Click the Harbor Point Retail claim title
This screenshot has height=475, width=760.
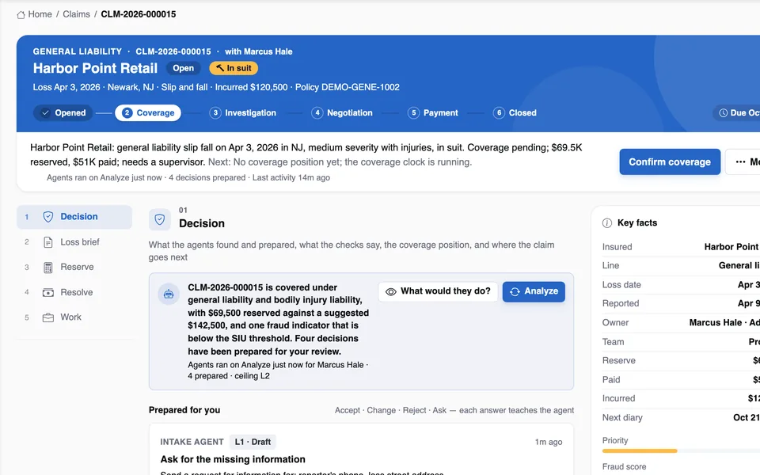95,68
